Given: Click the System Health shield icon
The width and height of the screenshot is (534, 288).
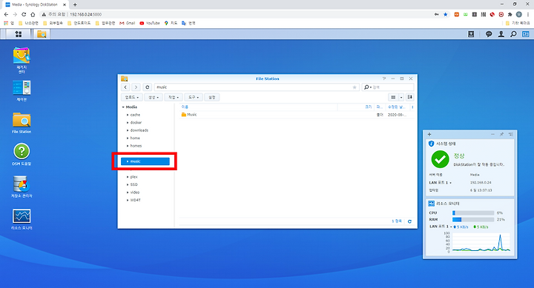Looking at the screenshot, I should click(x=431, y=144).
